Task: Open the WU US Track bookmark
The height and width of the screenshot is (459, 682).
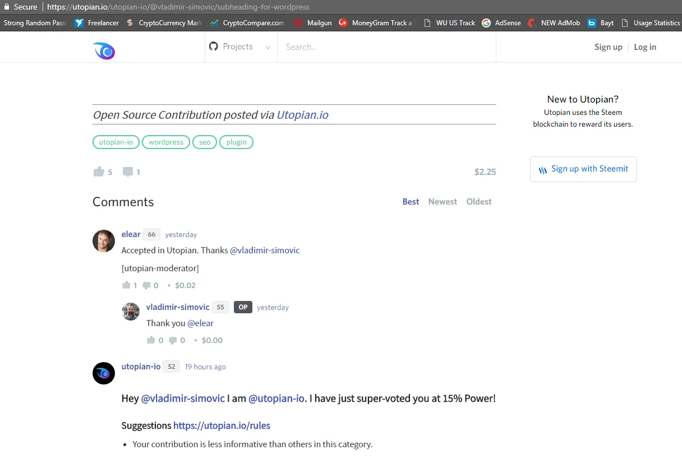Action: [449, 23]
